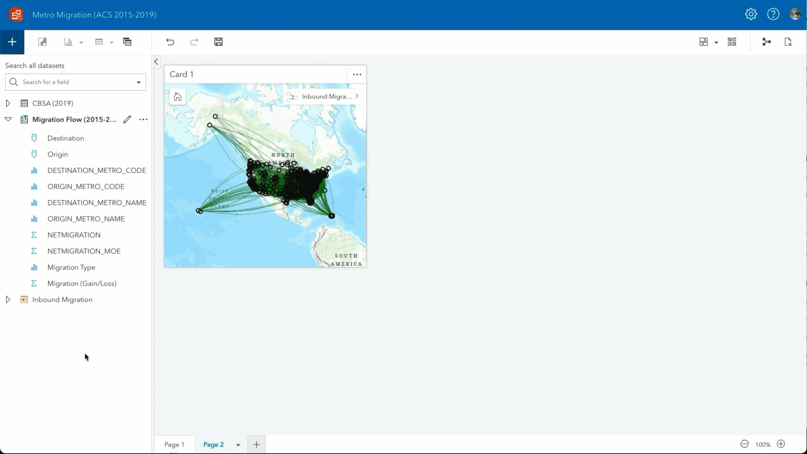Select the Page 2 tab

coord(213,444)
